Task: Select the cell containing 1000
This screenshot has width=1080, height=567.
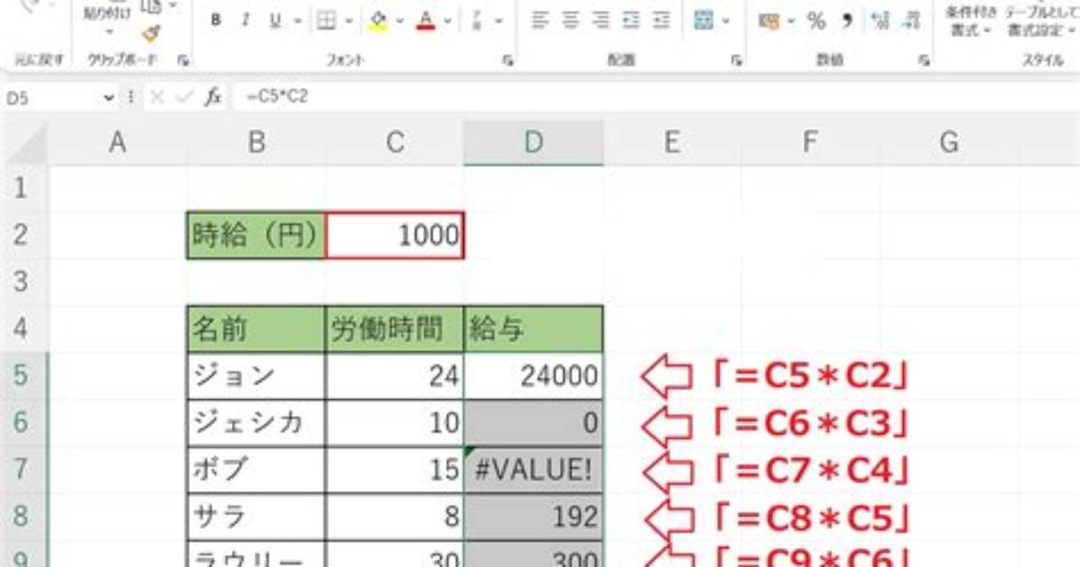Action: 395,235
